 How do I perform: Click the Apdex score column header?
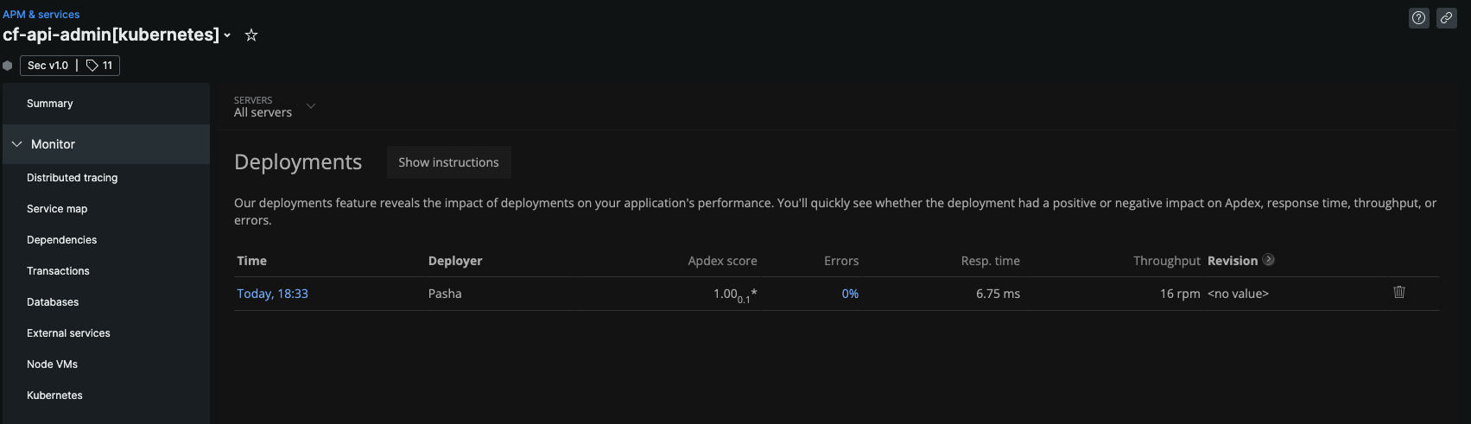(x=722, y=261)
